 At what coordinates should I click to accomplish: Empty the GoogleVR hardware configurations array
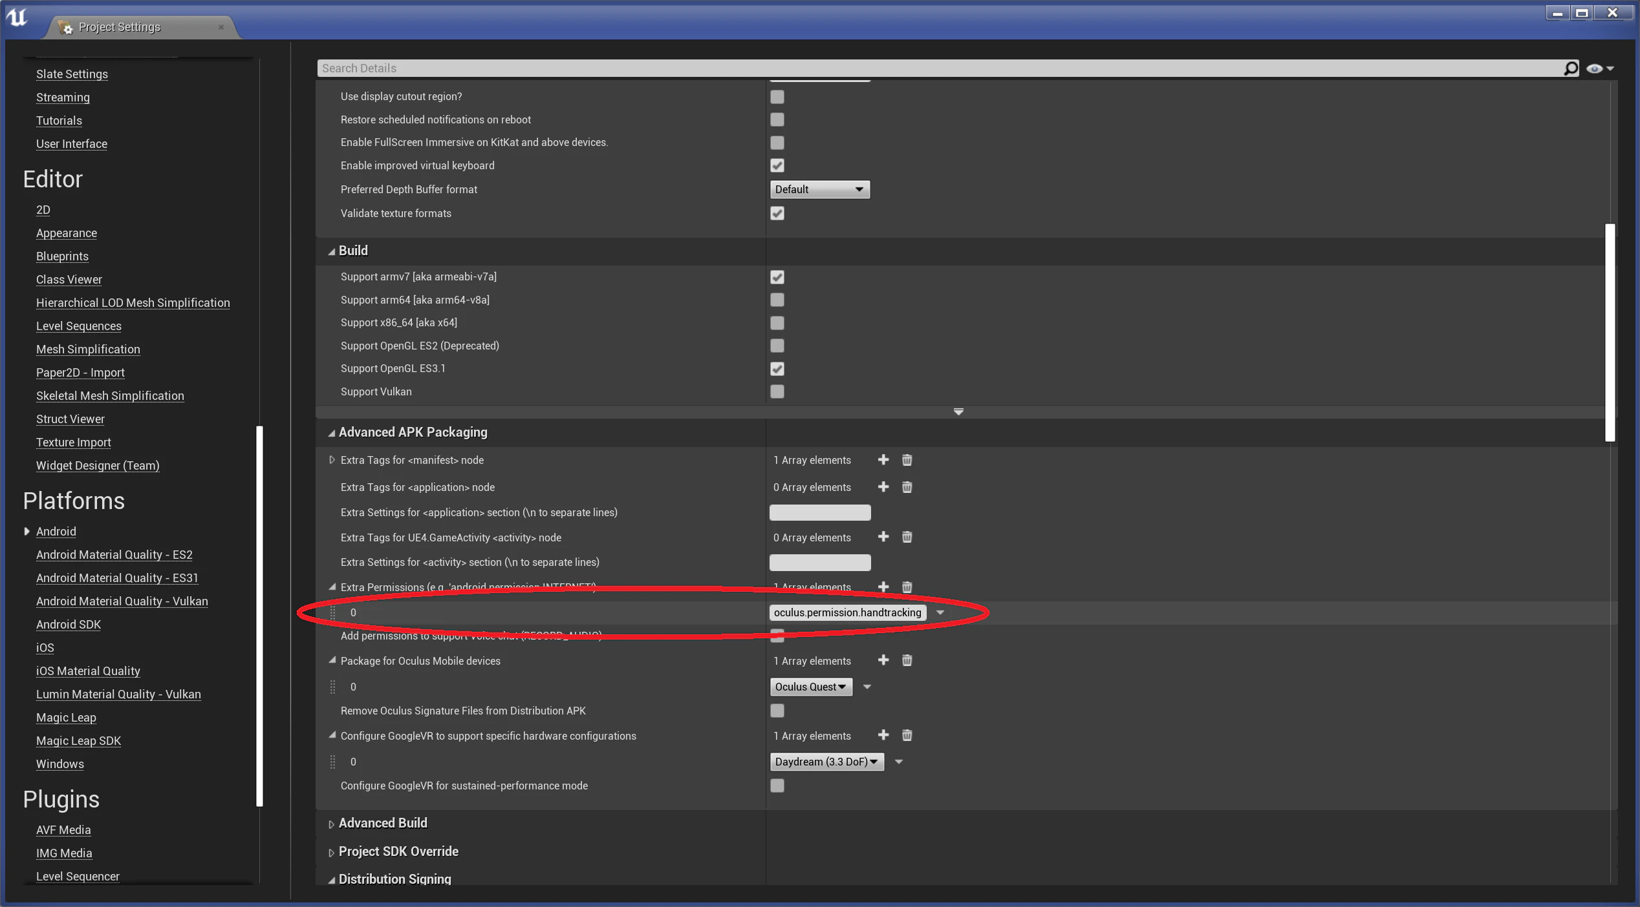point(907,735)
